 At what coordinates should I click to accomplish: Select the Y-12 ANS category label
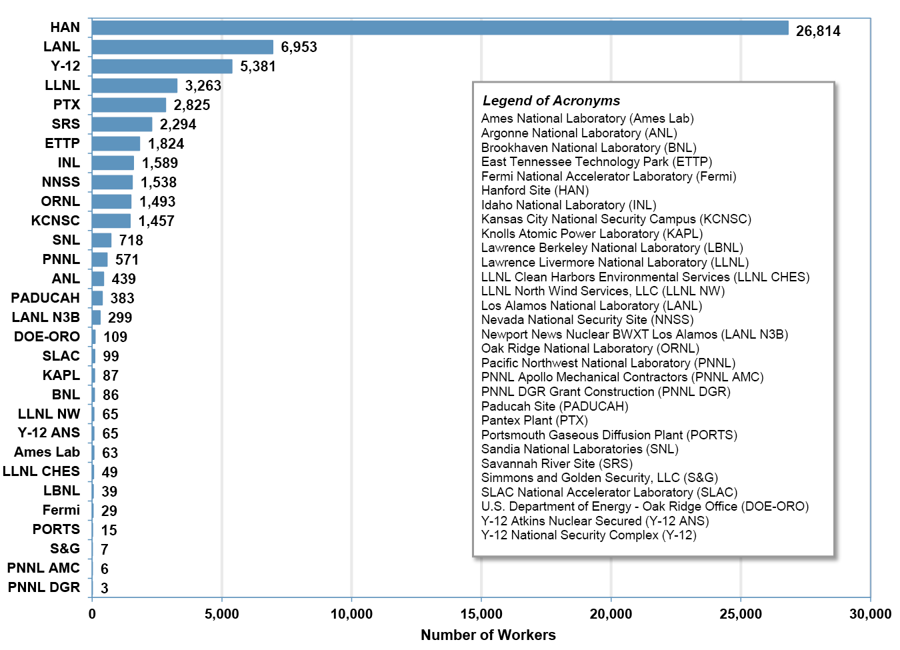point(49,433)
